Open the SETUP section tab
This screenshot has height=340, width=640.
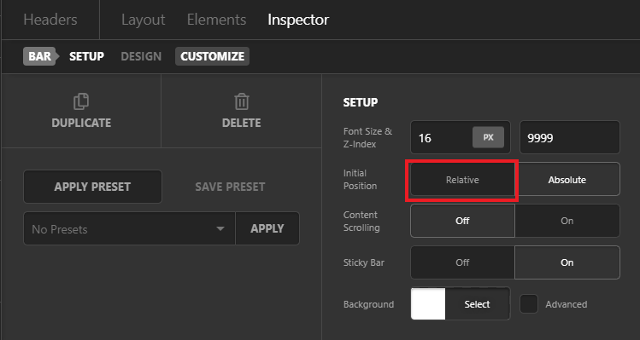[x=86, y=56]
